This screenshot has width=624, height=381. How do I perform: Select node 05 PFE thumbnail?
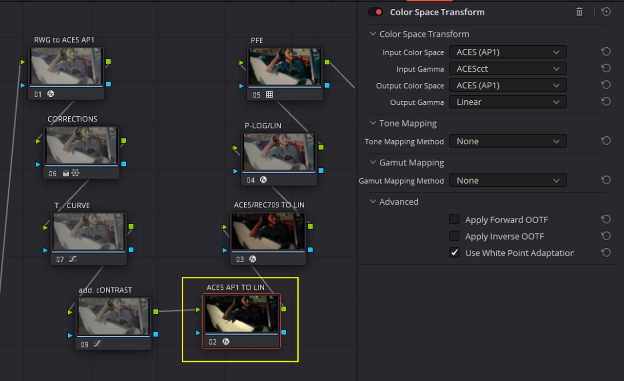click(x=286, y=68)
